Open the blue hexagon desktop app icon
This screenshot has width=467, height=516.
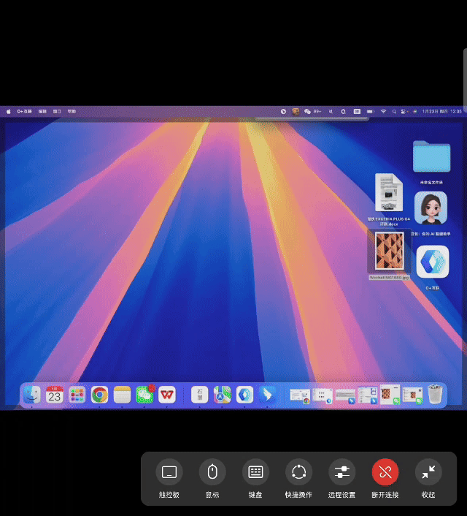[x=433, y=262]
